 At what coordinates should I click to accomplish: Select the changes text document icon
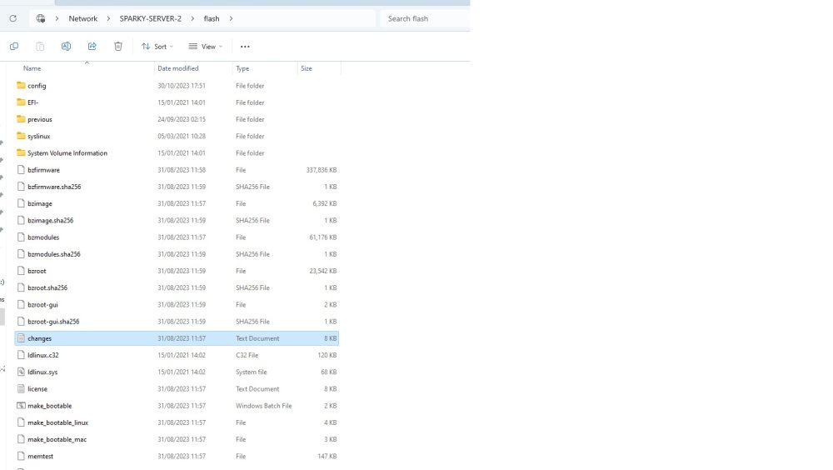coord(21,338)
